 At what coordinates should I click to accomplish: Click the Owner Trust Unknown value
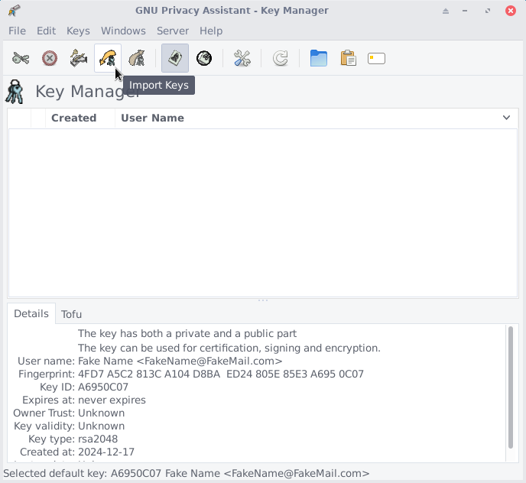pyautogui.click(x=102, y=413)
